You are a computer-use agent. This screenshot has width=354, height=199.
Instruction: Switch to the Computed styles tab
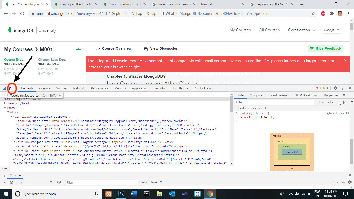pyautogui.click(x=257, y=95)
